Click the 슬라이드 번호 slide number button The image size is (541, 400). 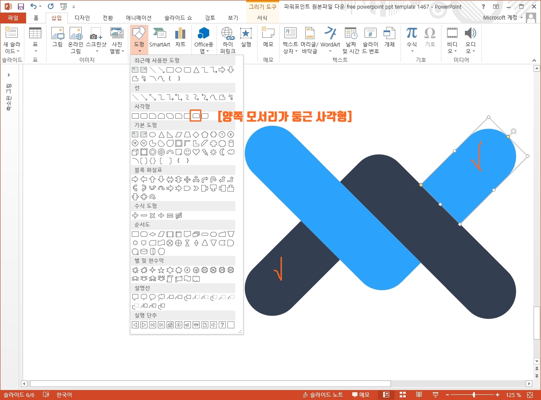371,40
